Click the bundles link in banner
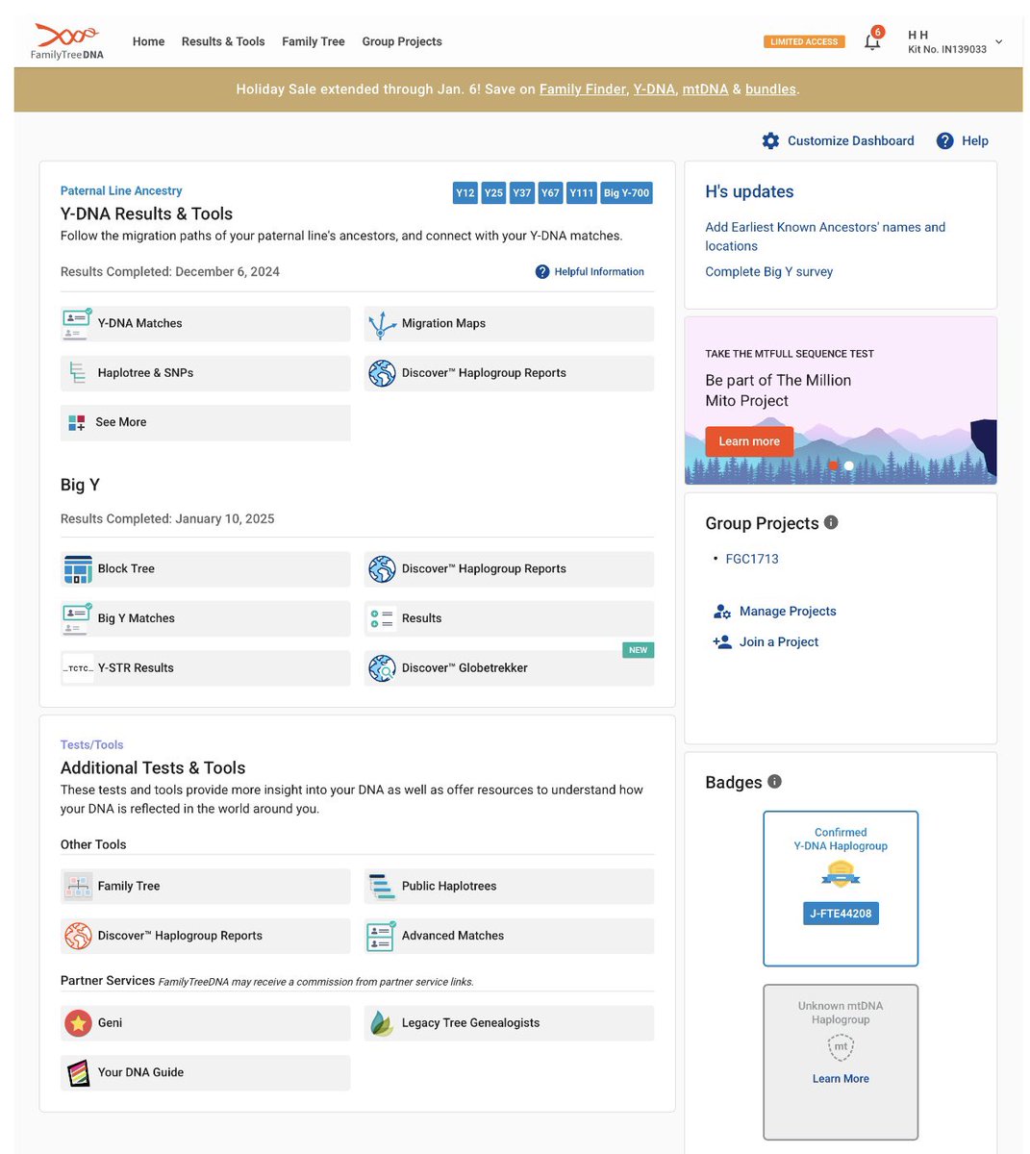 770,89
